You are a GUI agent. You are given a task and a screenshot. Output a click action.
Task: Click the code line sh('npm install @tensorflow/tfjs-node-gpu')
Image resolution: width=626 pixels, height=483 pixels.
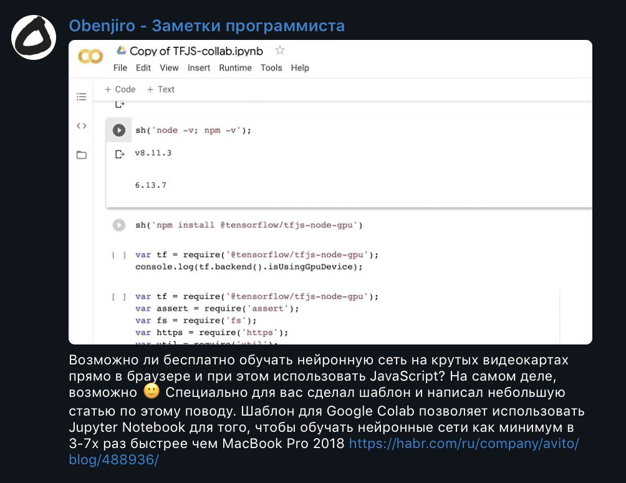(249, 225)
